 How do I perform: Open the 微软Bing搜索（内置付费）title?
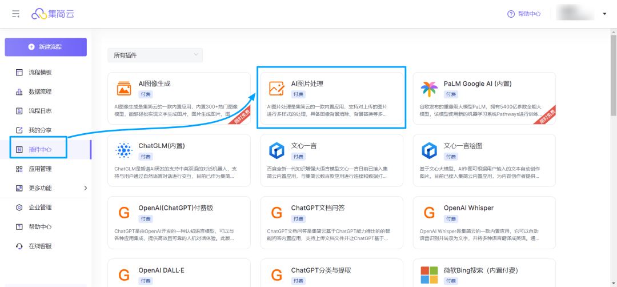(x=481, y=270)
